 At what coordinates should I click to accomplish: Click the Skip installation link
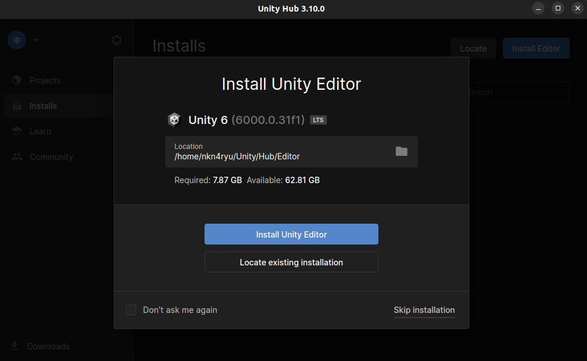point(424,310)
